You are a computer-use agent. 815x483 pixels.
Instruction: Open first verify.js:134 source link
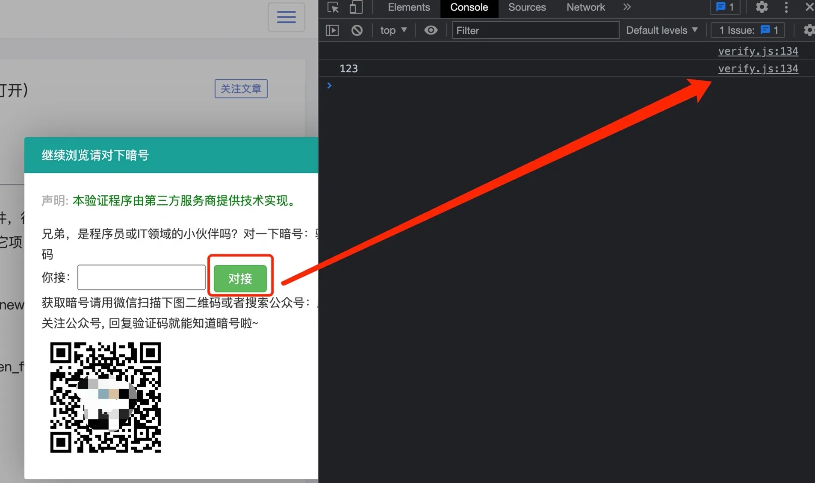(x=758, y=51)
